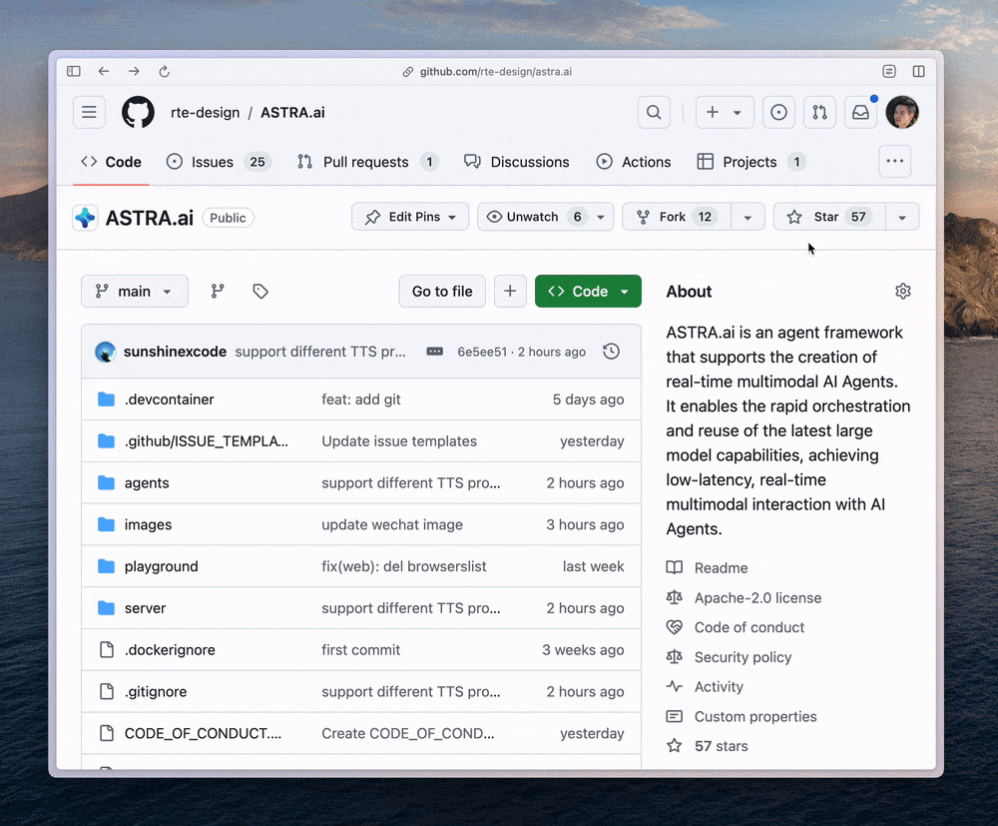998x826 pixels.
Task: Reload the page with the refresh icon
Action: click(165, 71)
